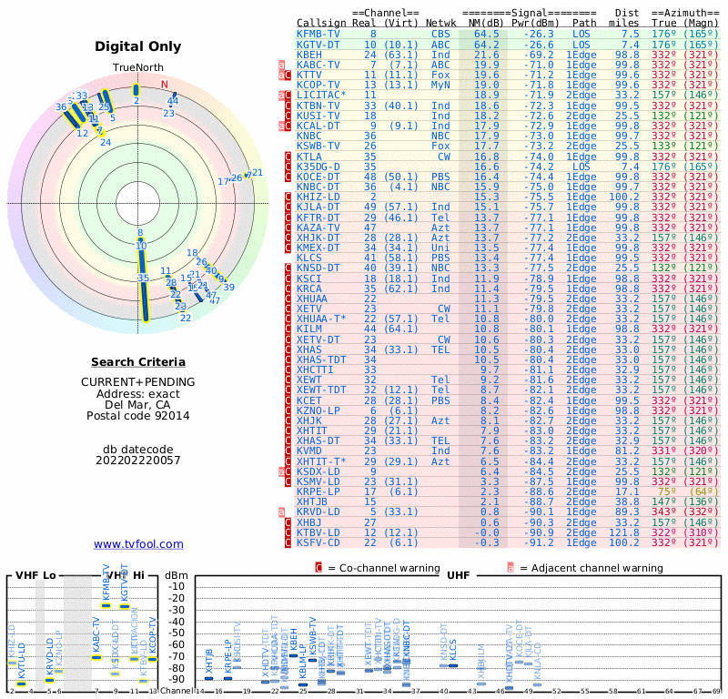Click the KBEH callsign in the table
Image resolution: width=728 pixels, height=699 pixels.
tap(309, 55)
